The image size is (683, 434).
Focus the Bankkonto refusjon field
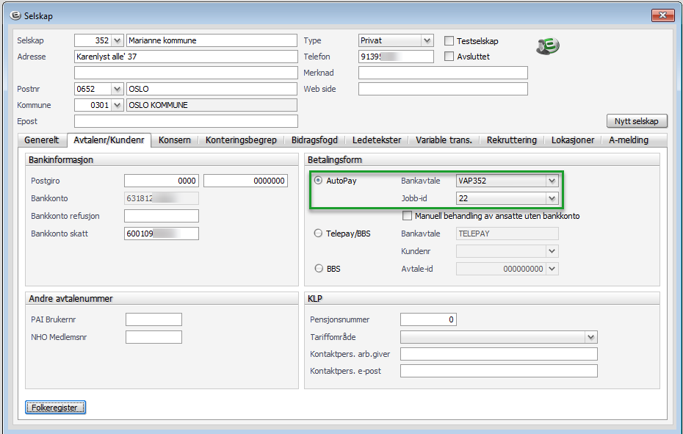point(162,216)
